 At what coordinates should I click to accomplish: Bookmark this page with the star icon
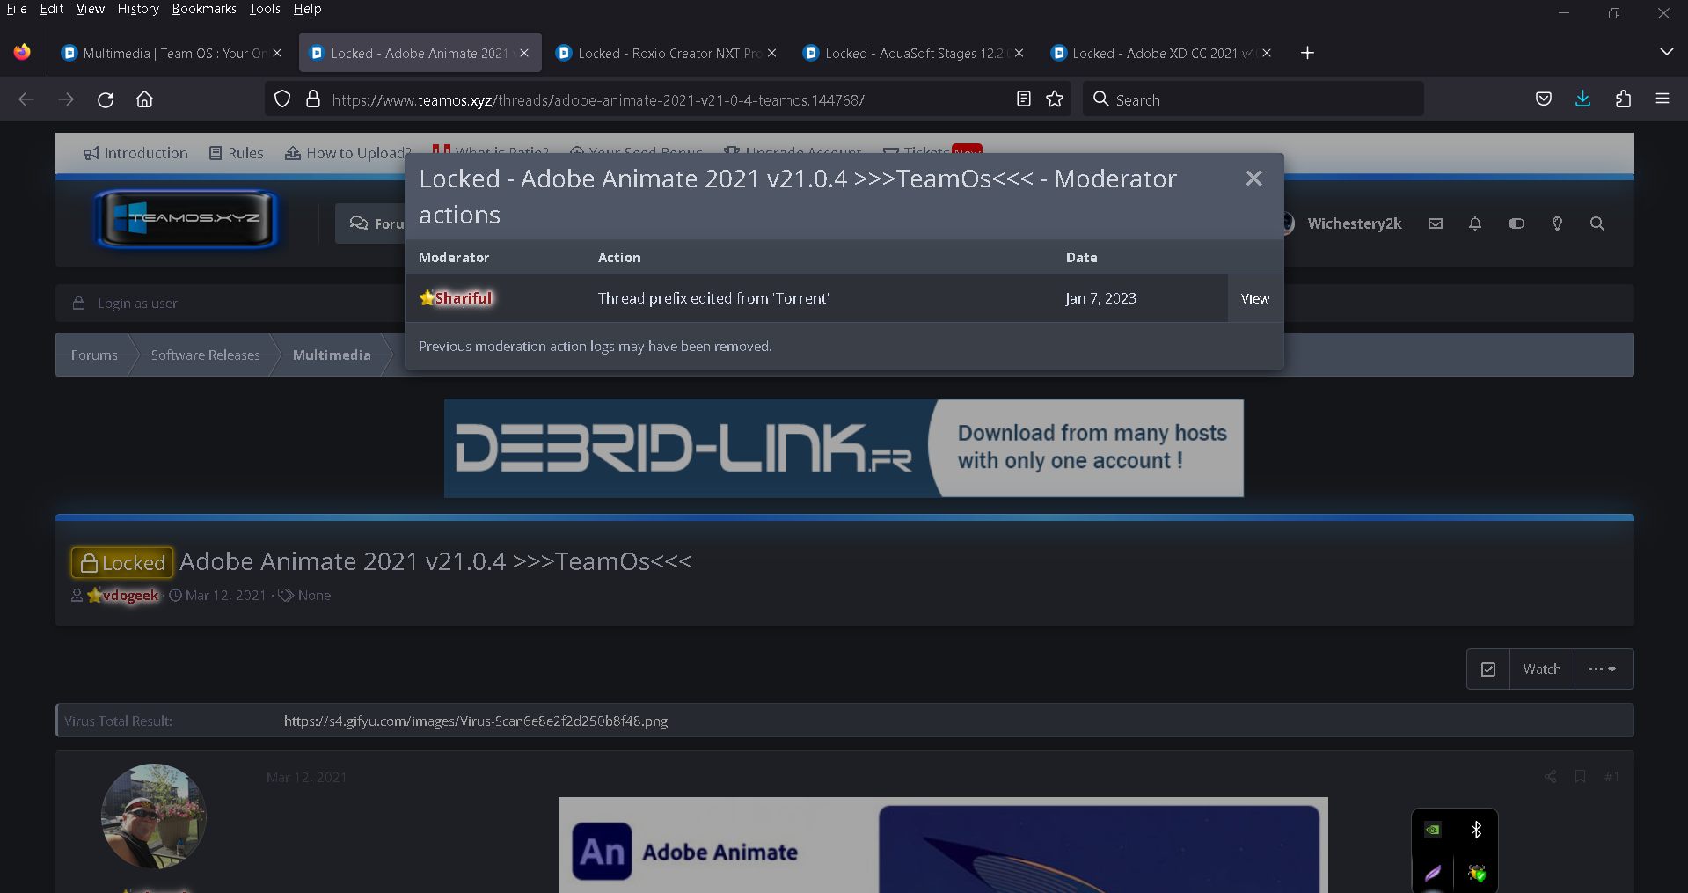tap(1055, 99)
